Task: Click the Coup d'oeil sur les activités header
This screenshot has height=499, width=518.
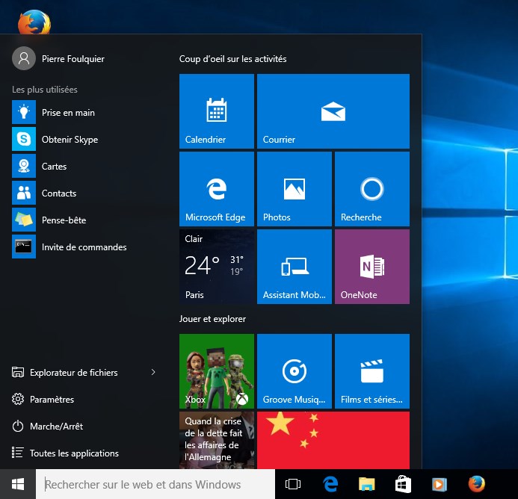Action: 233,59
